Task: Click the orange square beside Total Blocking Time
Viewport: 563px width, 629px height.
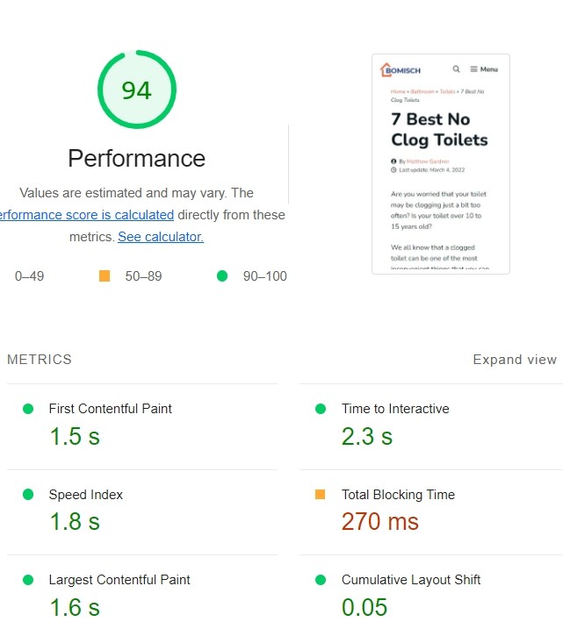Action: coord(321,495)
